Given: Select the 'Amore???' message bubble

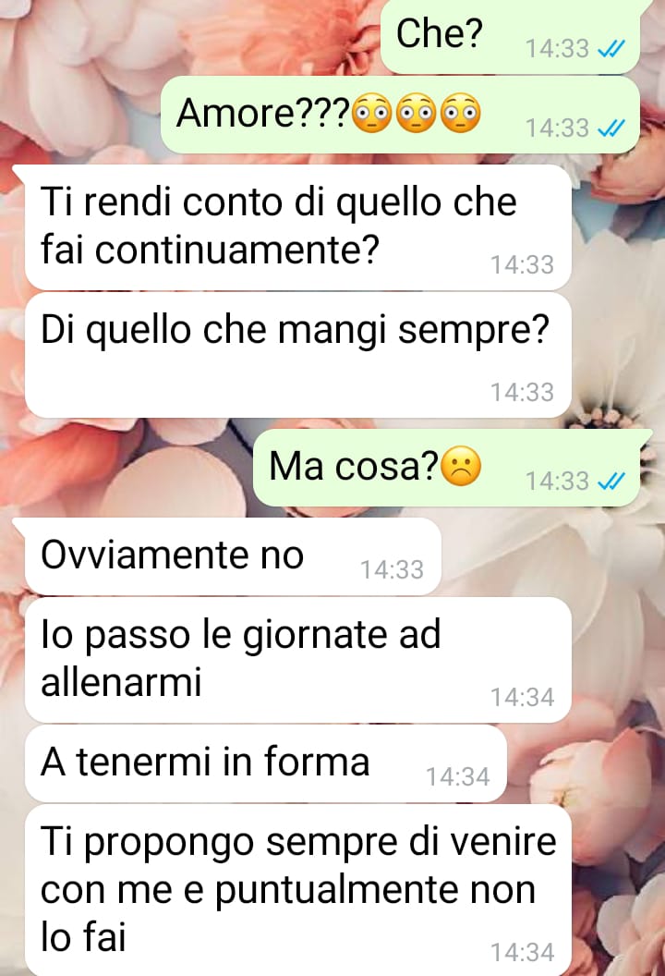Looking at the screenshot, I should [400, 116].
